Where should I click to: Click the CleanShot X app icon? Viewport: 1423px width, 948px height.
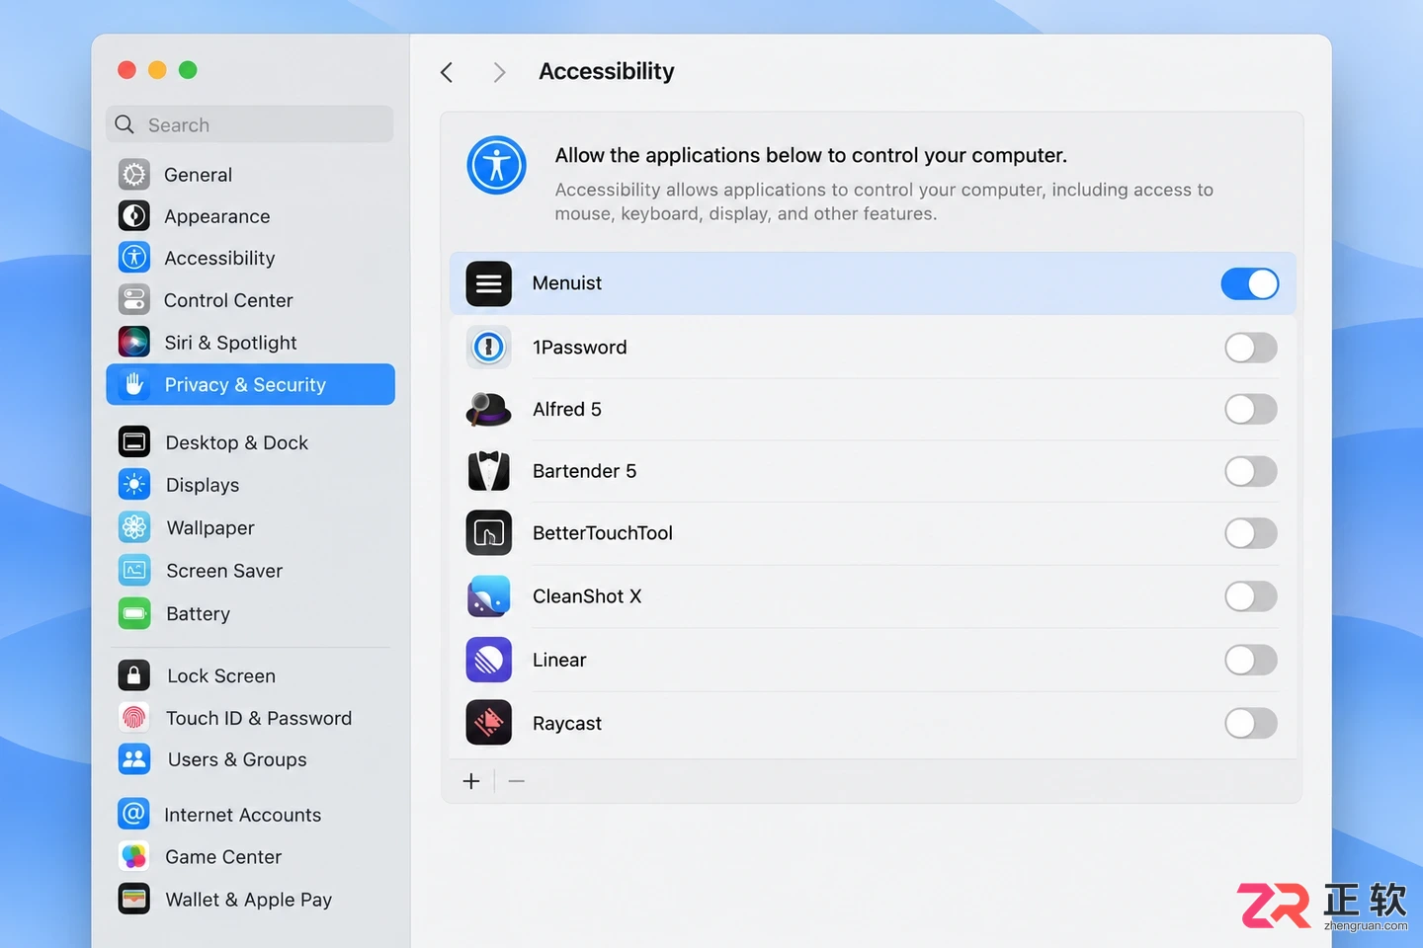[488, 596]
